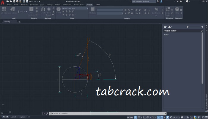Click the Open file folder icon
208x119 pixels.
11,1
